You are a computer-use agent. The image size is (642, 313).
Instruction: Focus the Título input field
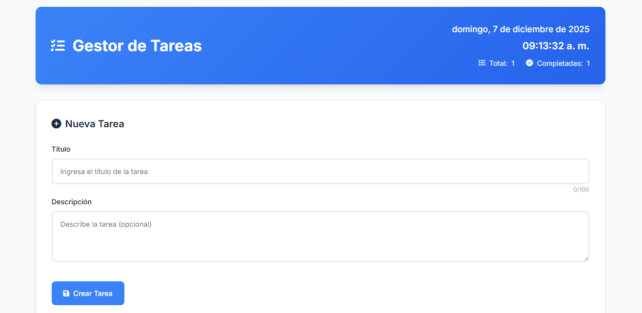pos(320,172)
